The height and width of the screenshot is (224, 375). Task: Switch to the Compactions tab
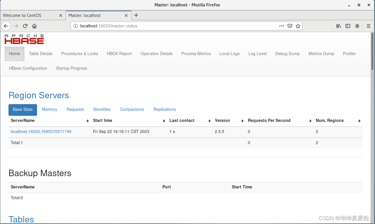click(x=132, y=109)
